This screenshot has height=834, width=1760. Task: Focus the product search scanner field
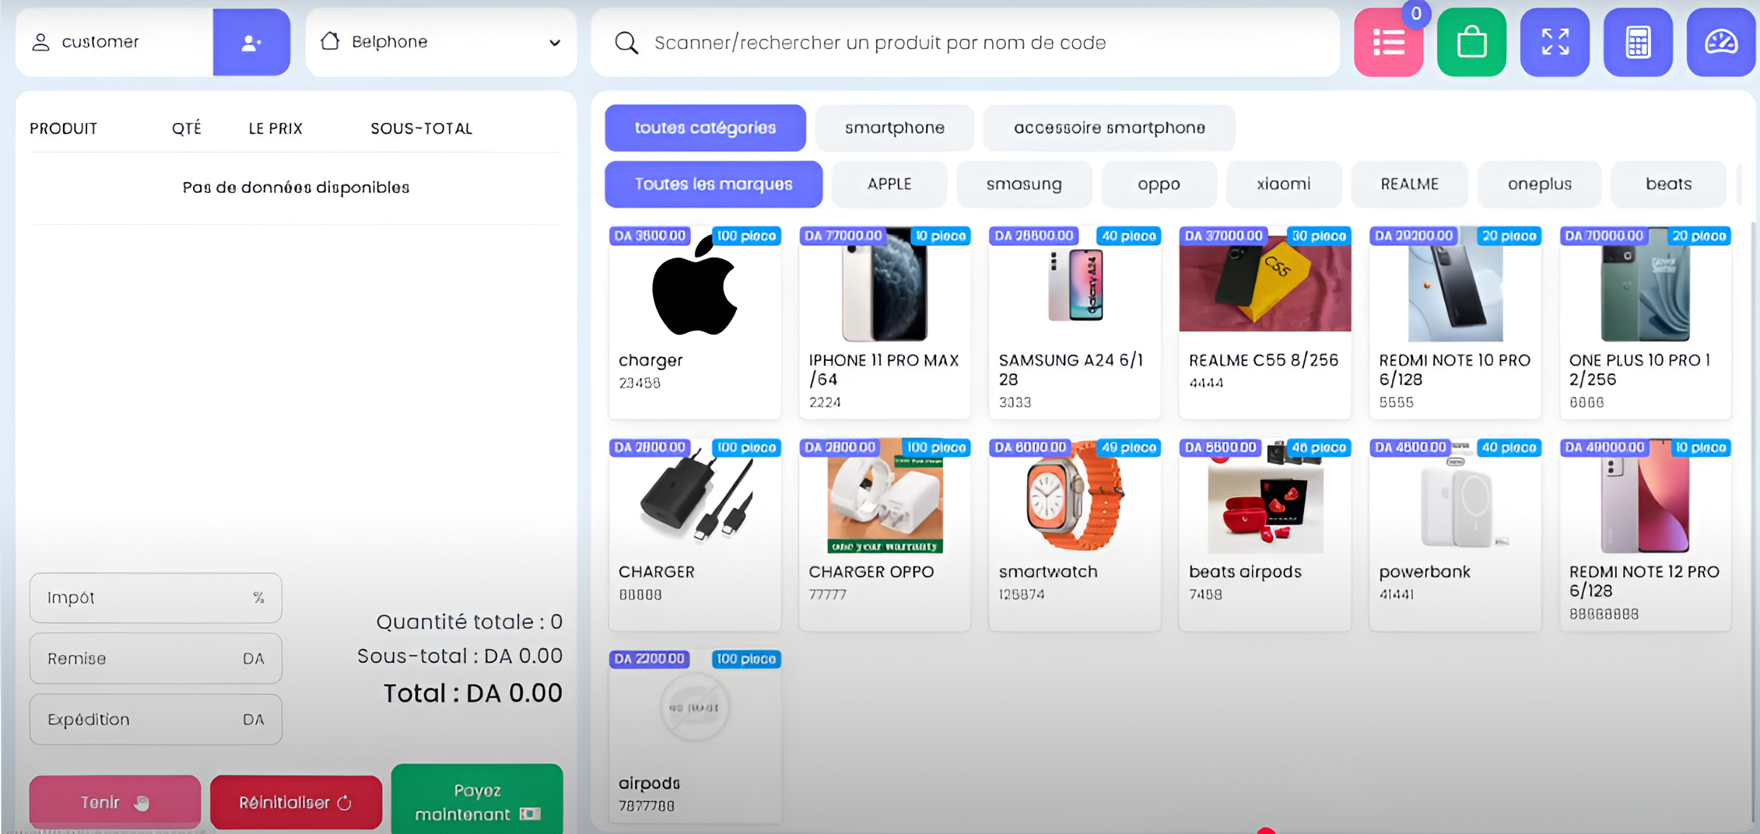pyautogui.click(x=965, y=43)
